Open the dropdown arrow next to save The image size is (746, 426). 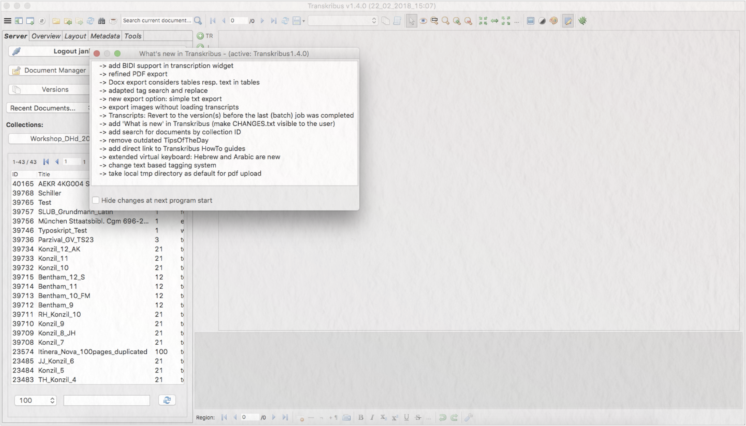point(304,21)
